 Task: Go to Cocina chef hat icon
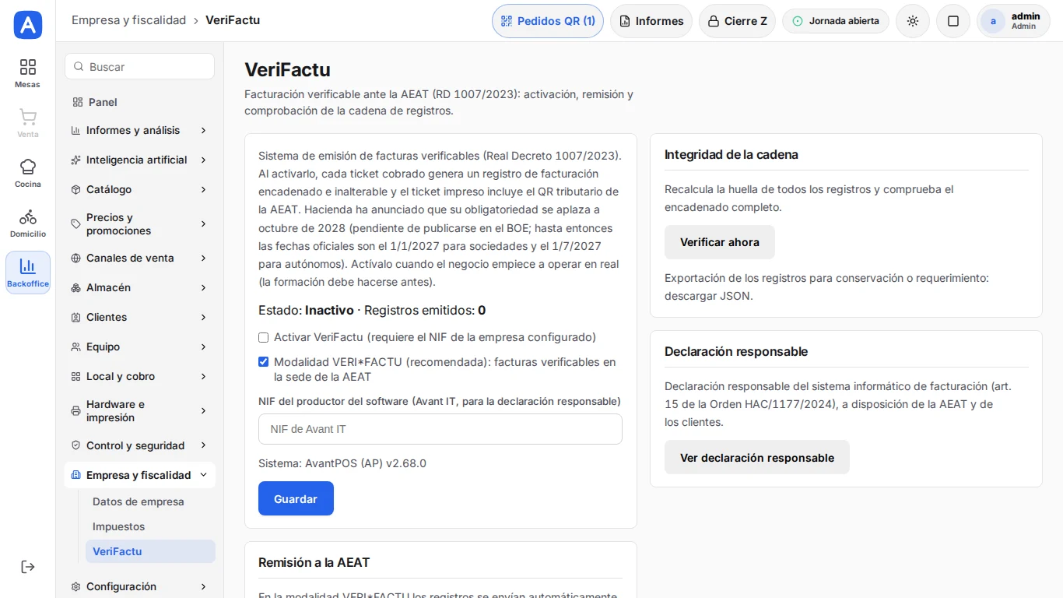point(28,167)
